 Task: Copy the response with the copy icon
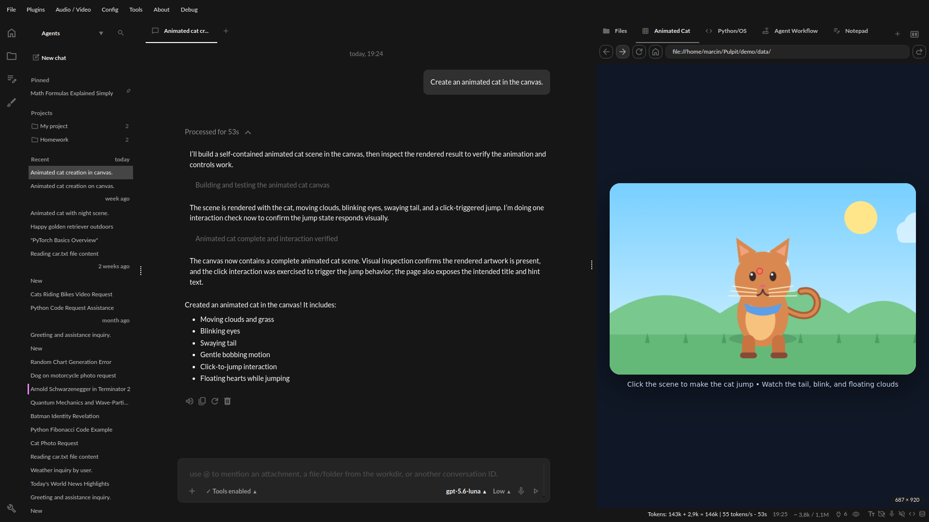202,401
